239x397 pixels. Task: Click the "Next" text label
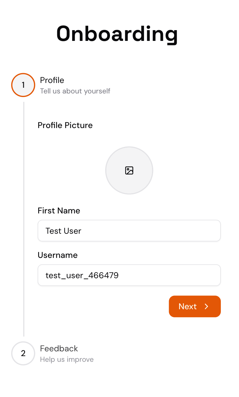[187, 306]
